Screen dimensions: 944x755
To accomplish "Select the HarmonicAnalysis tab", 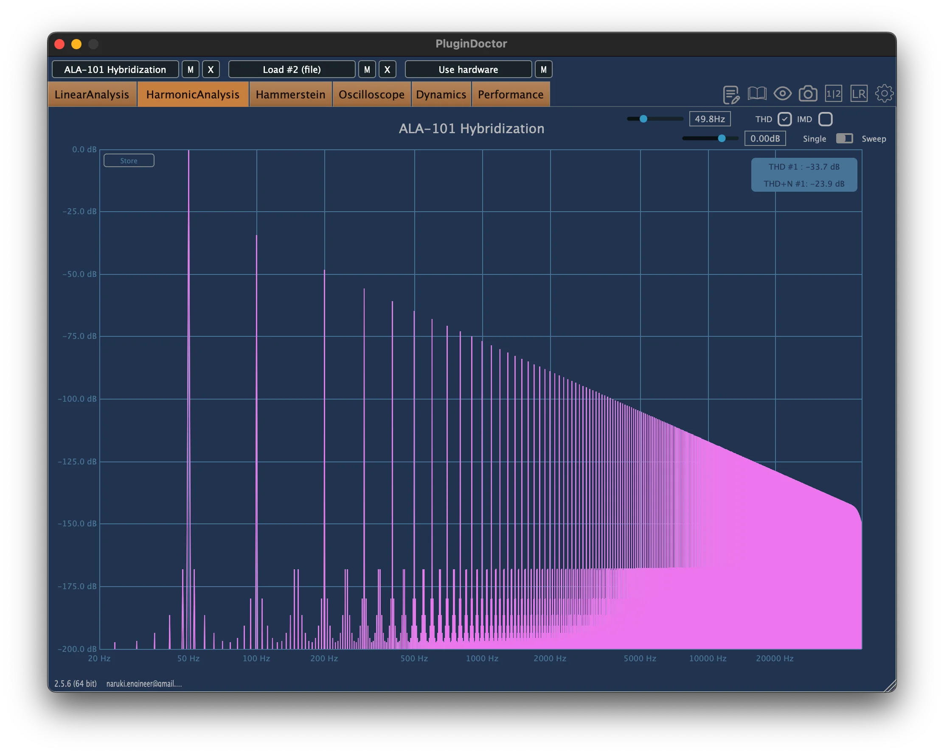I will (x=193, y=95).
